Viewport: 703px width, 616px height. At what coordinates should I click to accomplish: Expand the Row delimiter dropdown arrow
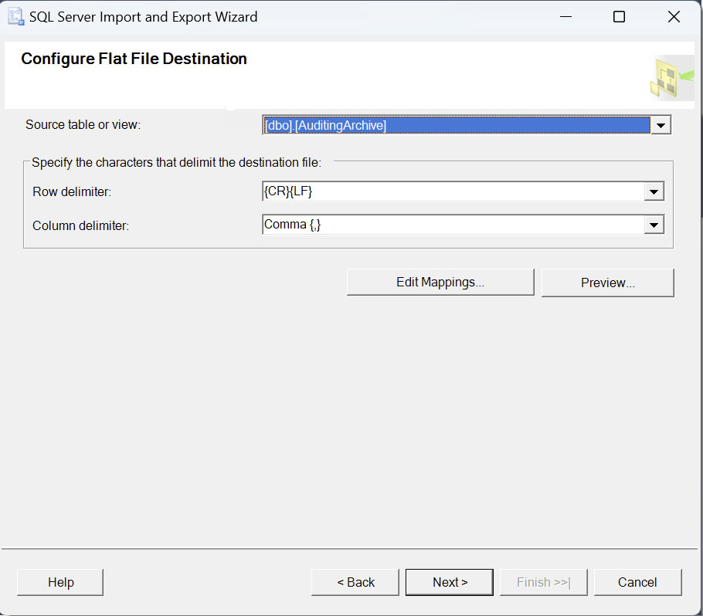point(654,191)
